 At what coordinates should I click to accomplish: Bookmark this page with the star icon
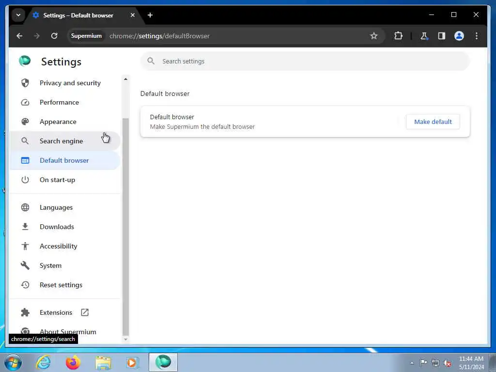pyautogui.click(x=374, y=36)
